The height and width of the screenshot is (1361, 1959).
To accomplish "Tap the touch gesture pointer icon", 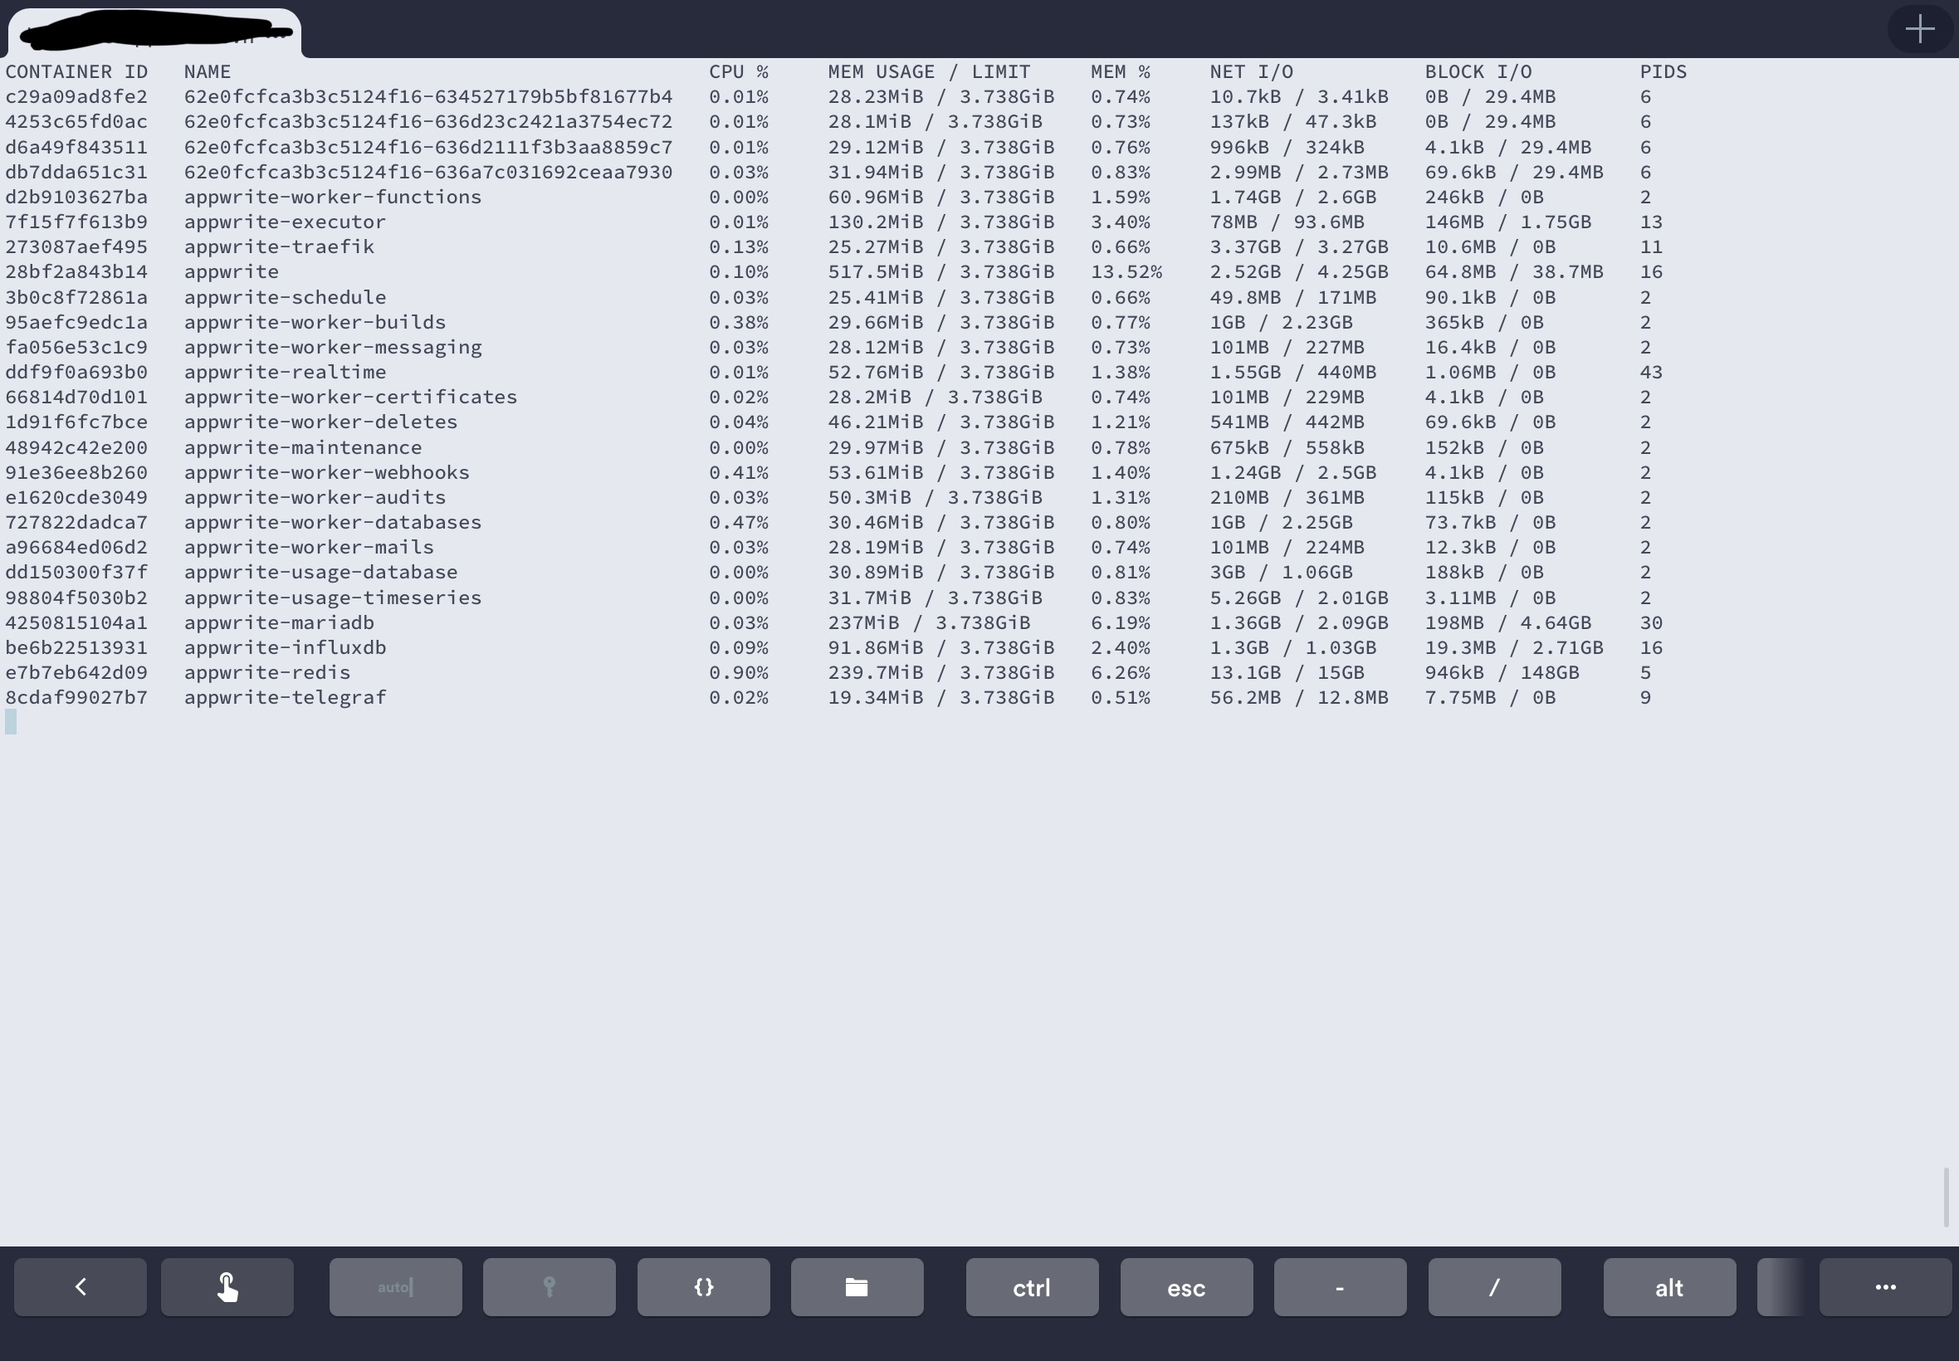I will [226, 1286].
